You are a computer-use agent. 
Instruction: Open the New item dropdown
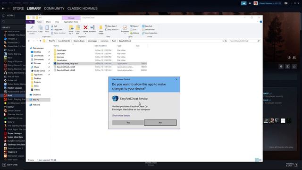point(111,26)
